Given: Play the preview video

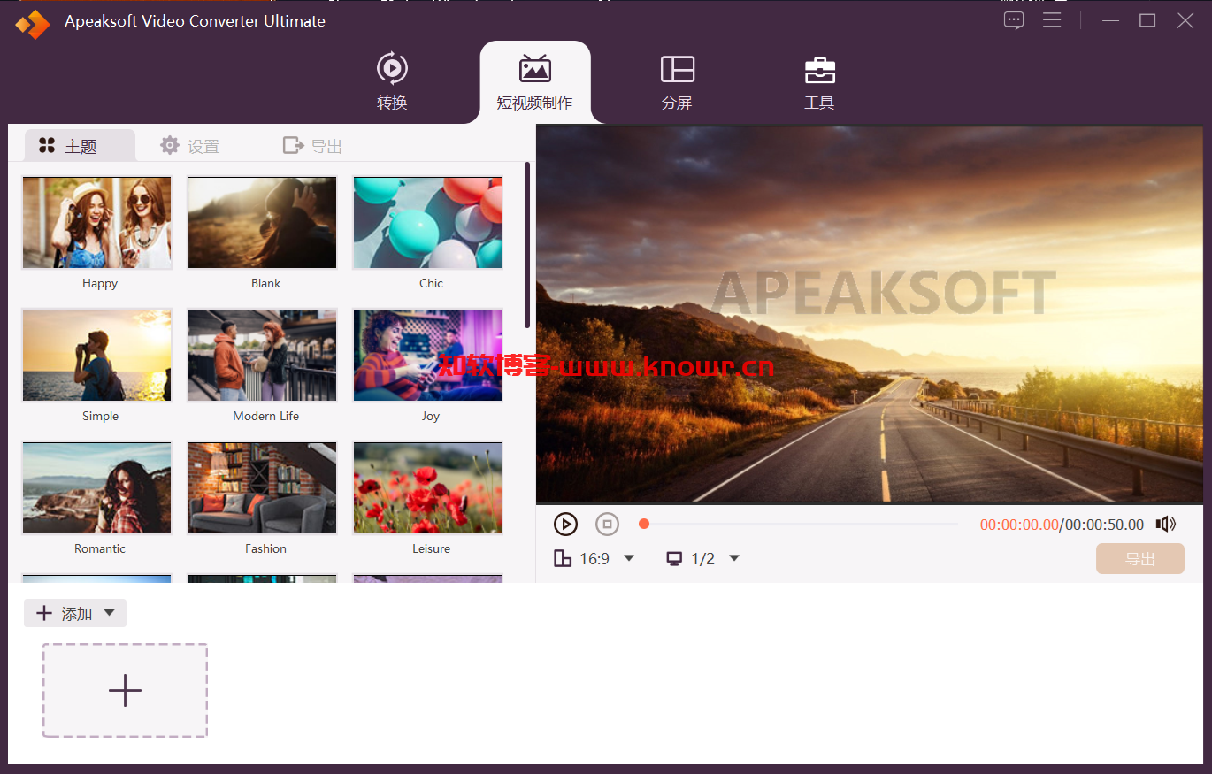Looking at the screenshot, I should point(565,525).
